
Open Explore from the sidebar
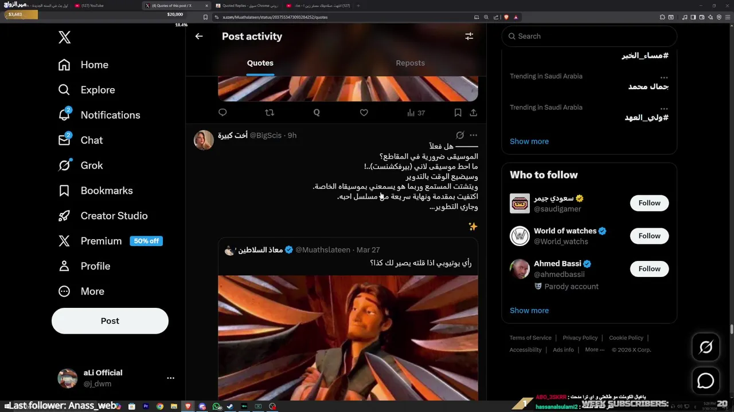87,90
